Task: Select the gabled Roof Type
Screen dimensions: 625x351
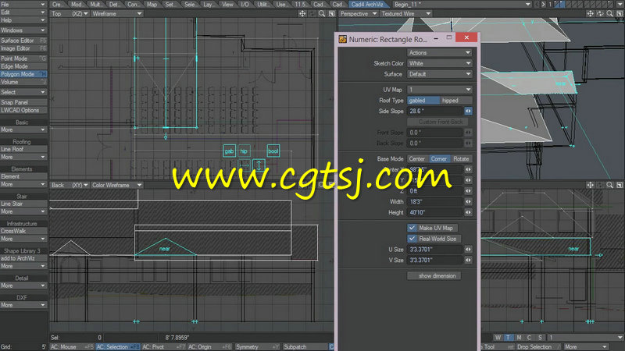Action: [423, 101]
